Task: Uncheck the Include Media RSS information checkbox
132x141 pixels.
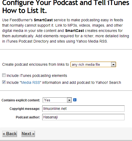Action: (4, 82)
